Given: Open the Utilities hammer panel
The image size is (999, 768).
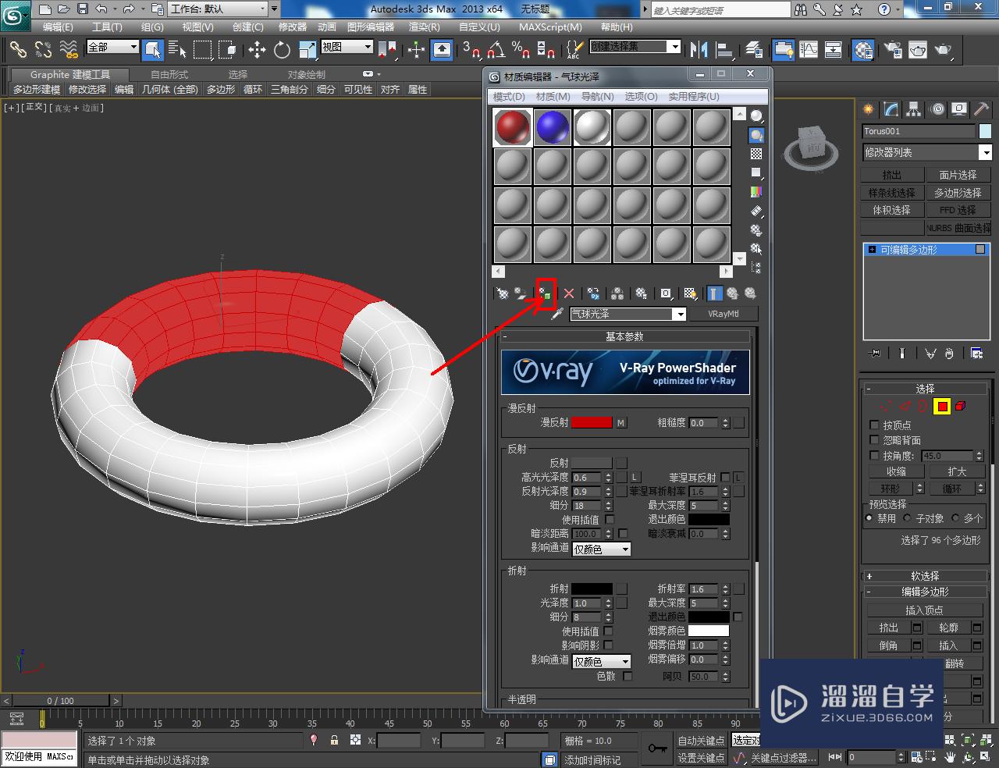Looking at the screenshot, I should tap(982, 109).
